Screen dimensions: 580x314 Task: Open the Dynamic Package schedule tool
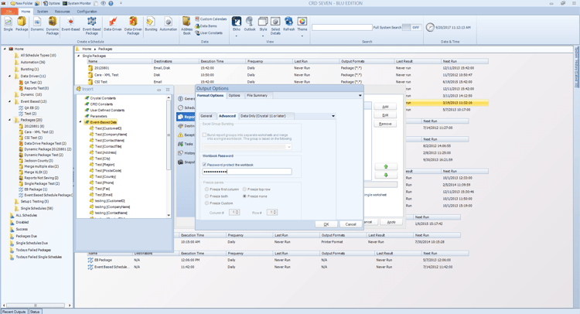pos(53,26)
